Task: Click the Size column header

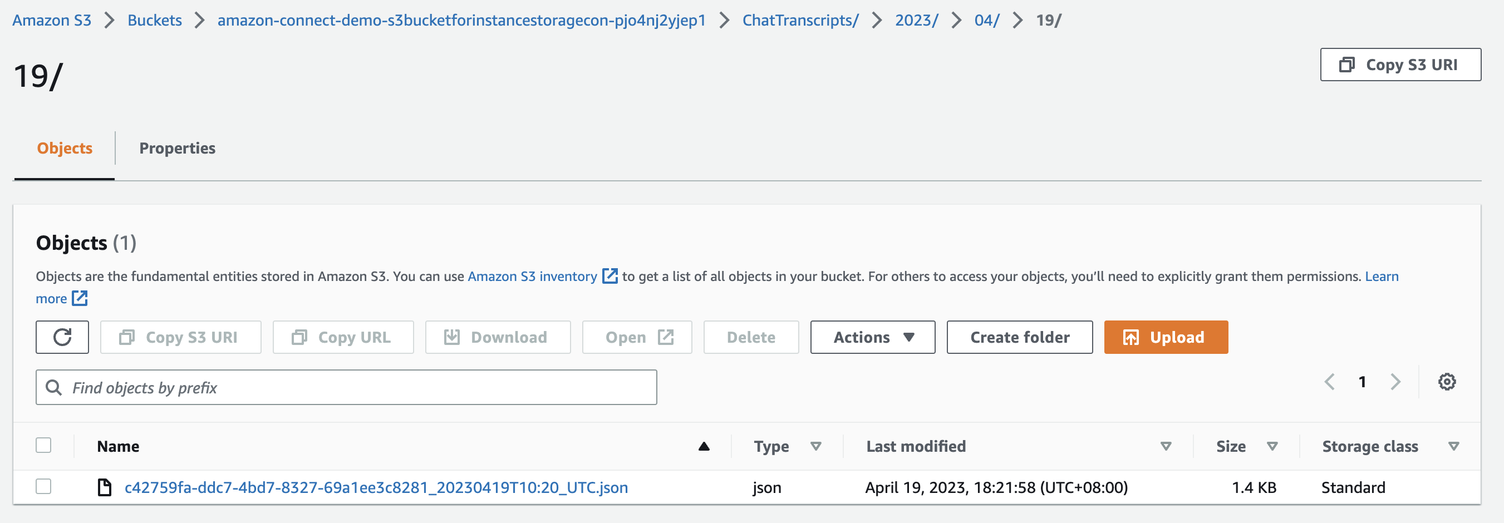Action: click(x=1231, y=446)
